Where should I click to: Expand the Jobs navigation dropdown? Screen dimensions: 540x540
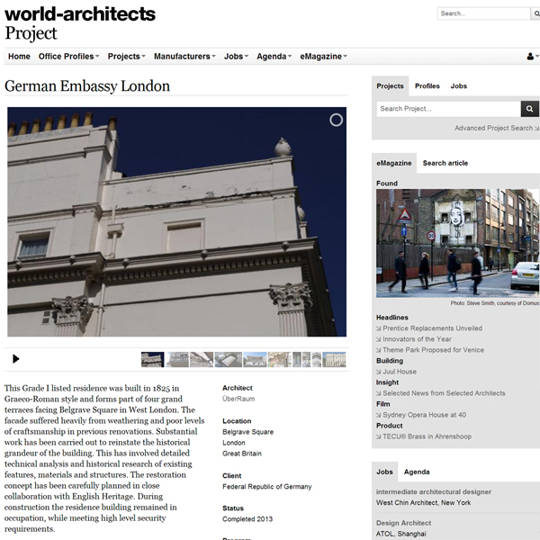click(x=236, y=57)
